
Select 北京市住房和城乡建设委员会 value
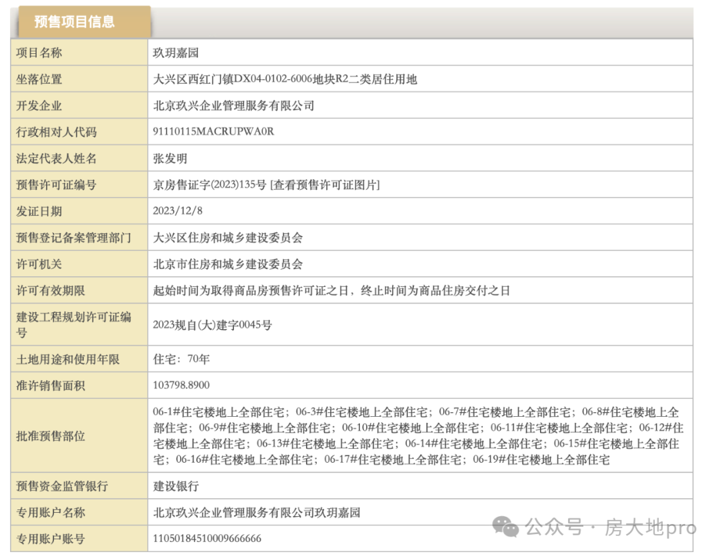tap(228, 264)
